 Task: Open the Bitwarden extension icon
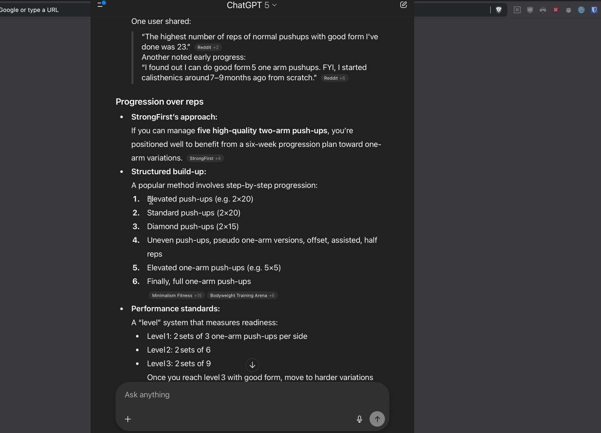click(594, 10)
